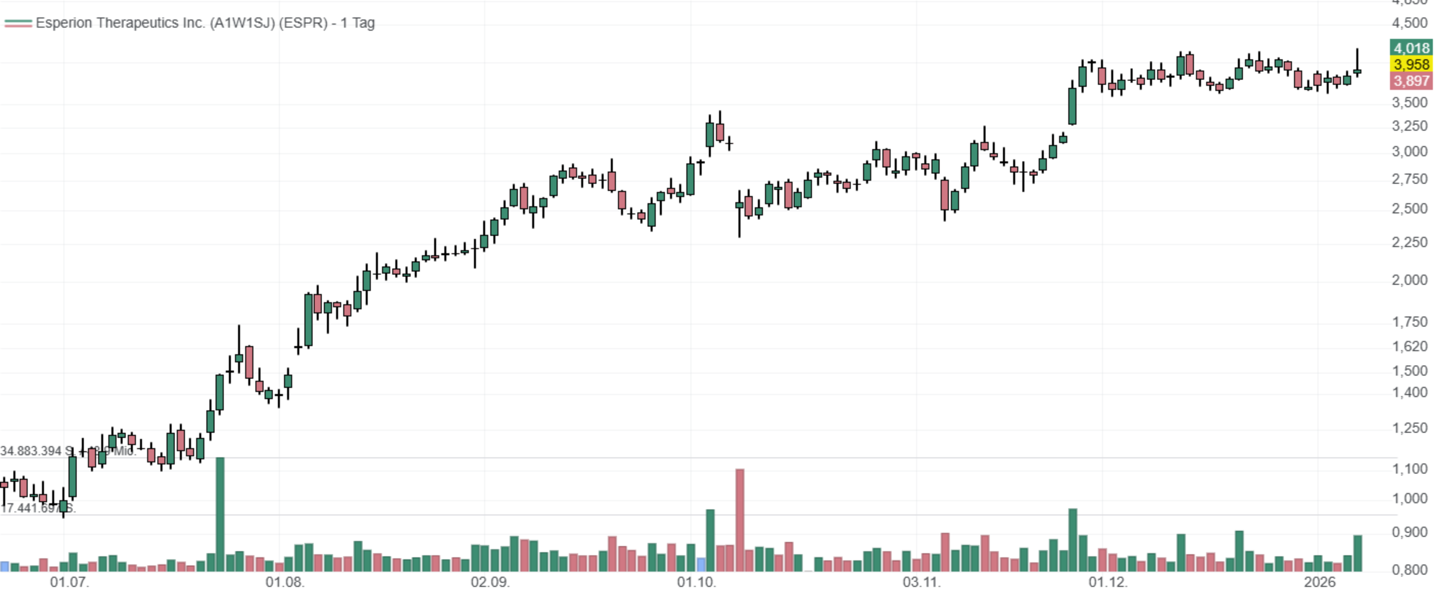Click the 02.09. date axis label

(x=490, y=582)
